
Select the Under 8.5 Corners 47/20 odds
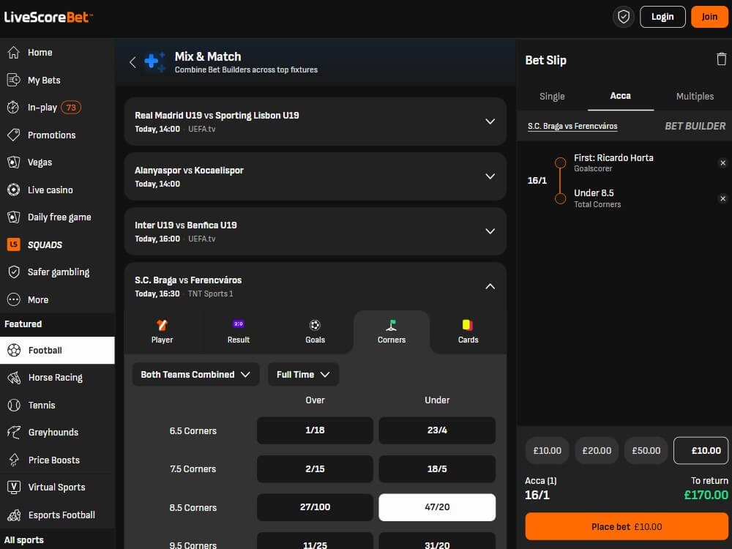click(437, 507)
